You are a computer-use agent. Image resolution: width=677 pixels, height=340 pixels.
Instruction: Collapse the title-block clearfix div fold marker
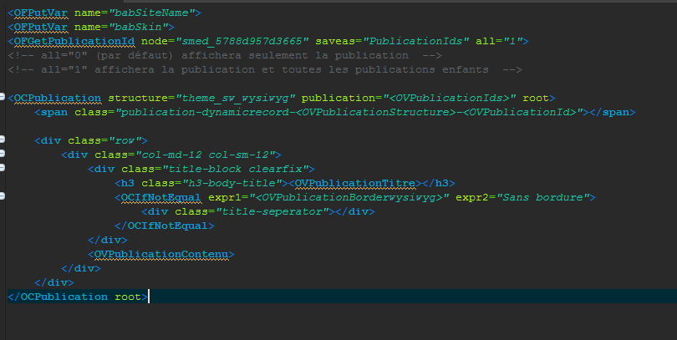pyautogui.click(x=3, y=169)
